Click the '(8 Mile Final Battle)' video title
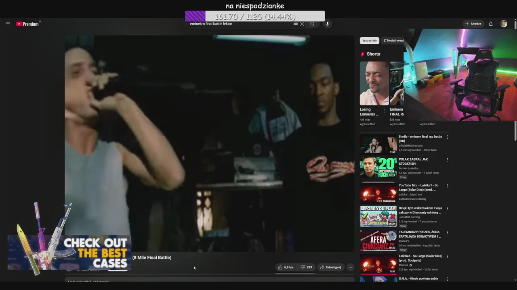517x290 pixels. (152, 257)
